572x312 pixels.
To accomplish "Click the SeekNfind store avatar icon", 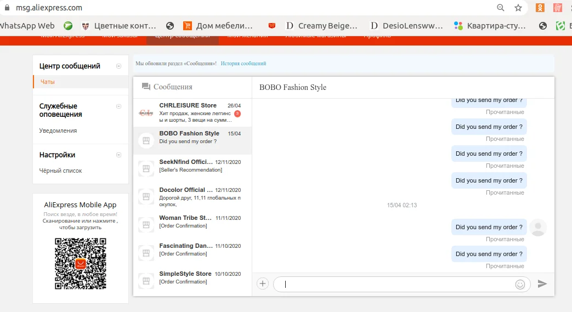I will click(x=146, y=168).
